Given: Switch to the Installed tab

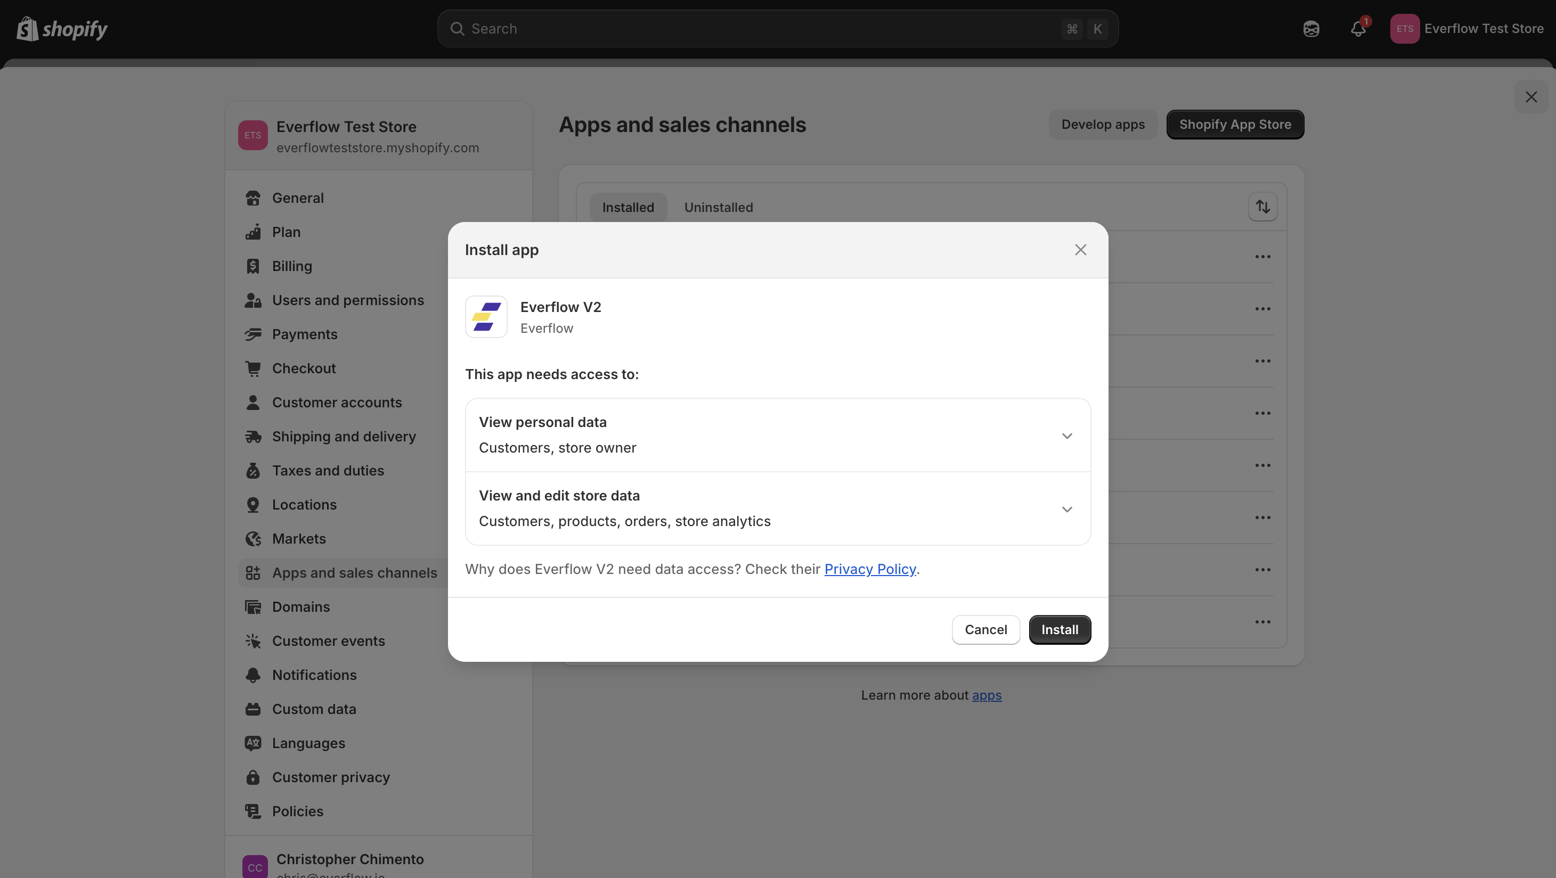Looking at the screenshot, I should point(628,207).
